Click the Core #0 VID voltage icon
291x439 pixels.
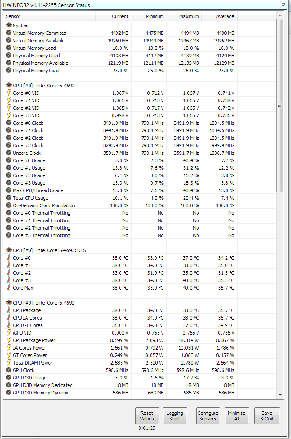point(9,93)
